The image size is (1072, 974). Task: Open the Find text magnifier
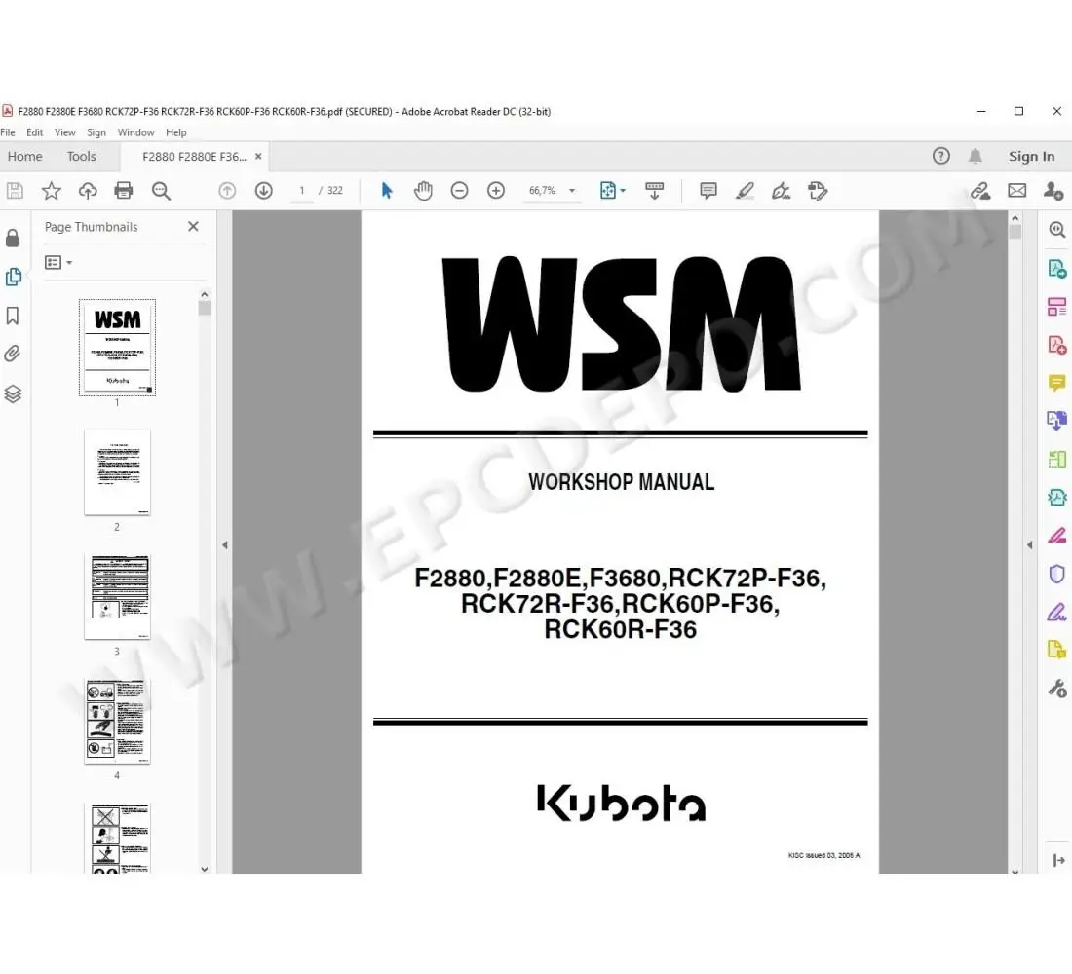162,191
